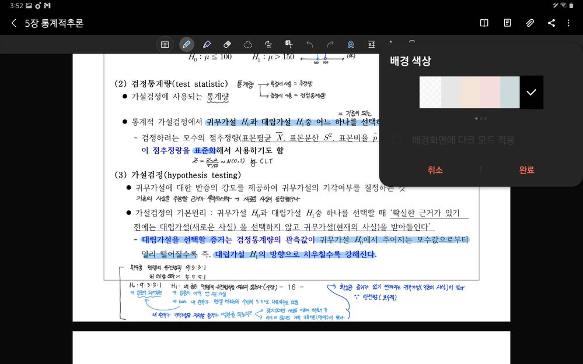The width and height of the screenshot is (583, 364).
Task: Select the Highlighter tool
Action: point(207,44)
